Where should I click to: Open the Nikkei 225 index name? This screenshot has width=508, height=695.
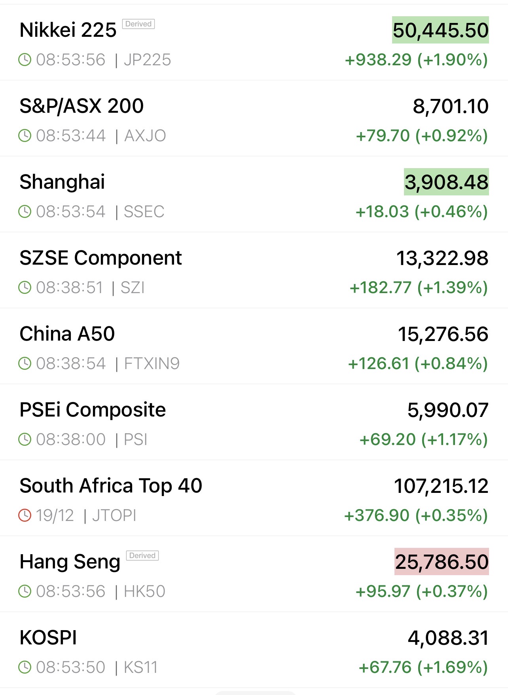point(68,30)
